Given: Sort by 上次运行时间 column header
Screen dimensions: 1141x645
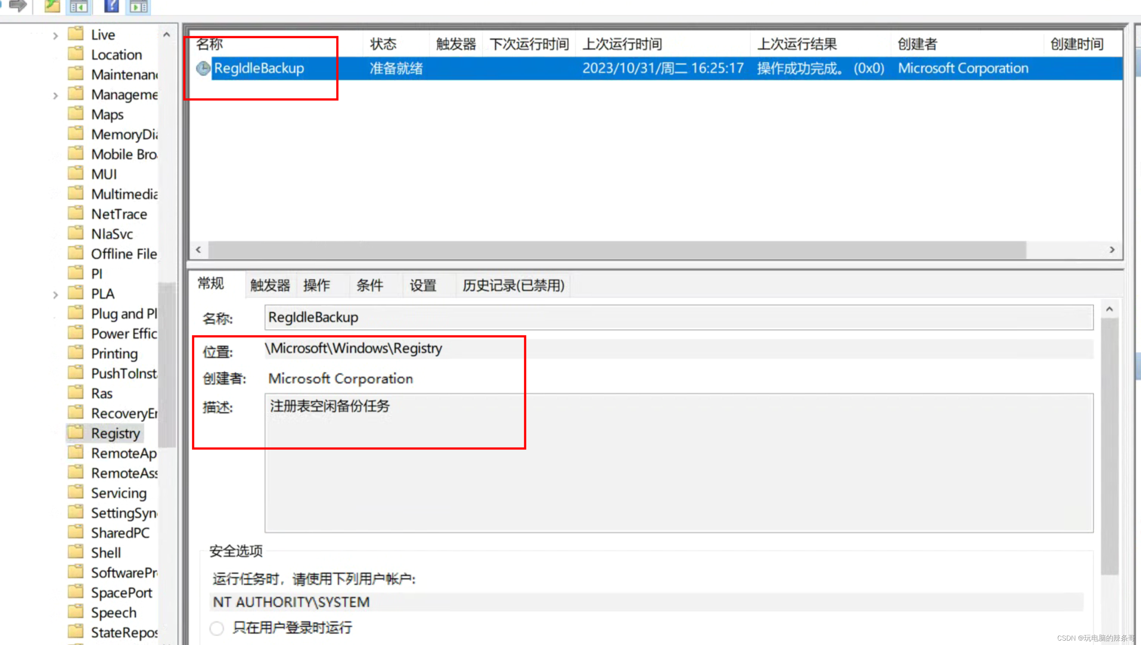Looking at the screenshot, I should [x=622, y=44].
